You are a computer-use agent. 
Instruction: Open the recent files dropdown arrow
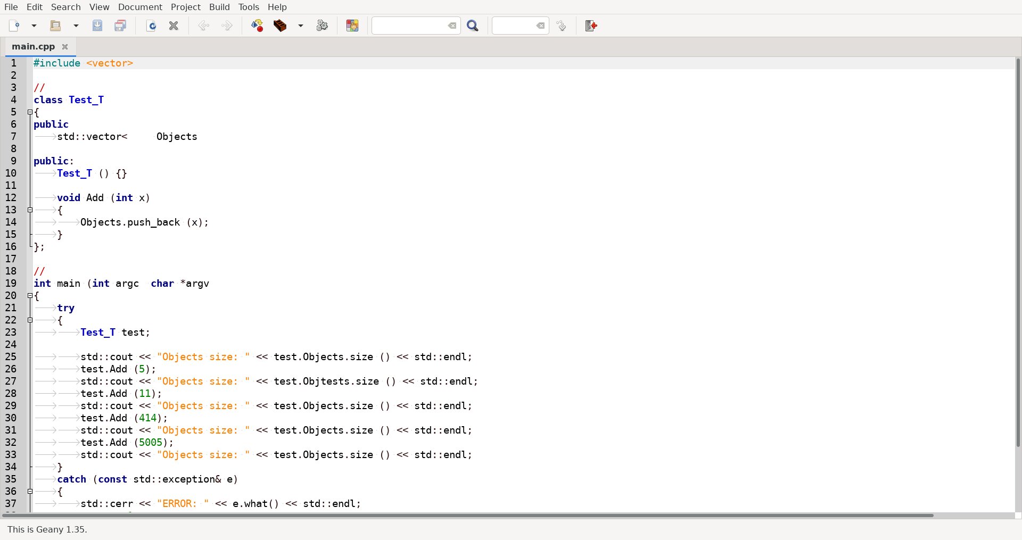(x=76, y=26)
